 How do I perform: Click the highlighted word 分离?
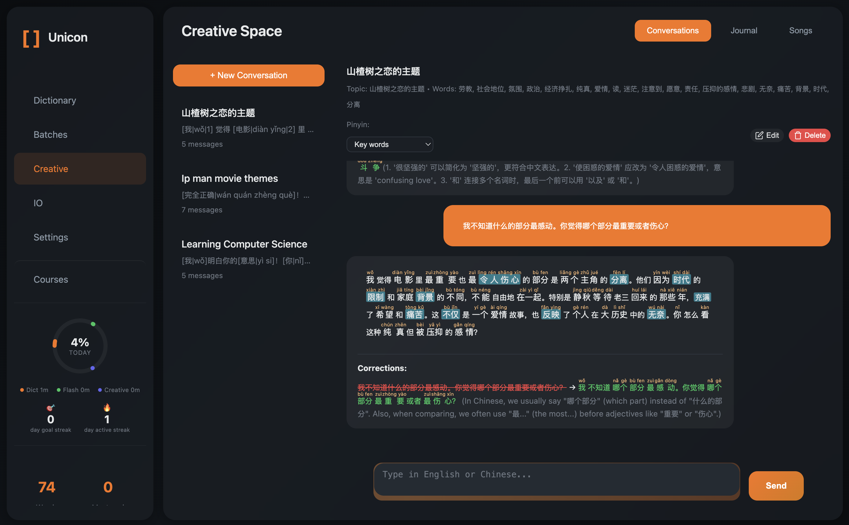click(619, 280)
